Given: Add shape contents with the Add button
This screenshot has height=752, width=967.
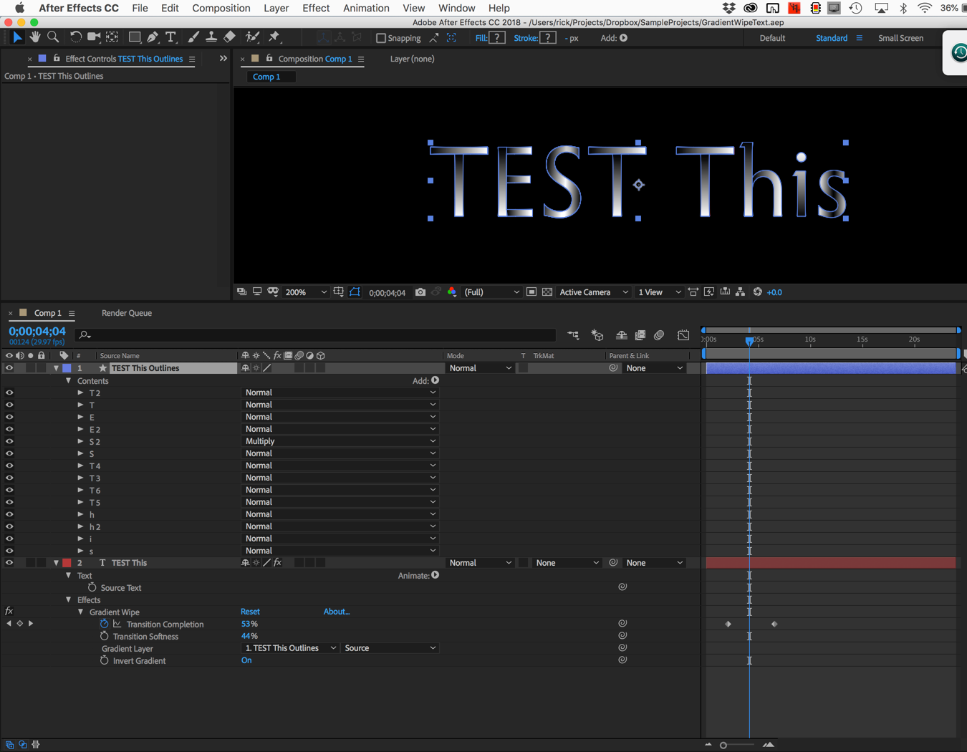Looking at the screenshot, I should (435, 380).
